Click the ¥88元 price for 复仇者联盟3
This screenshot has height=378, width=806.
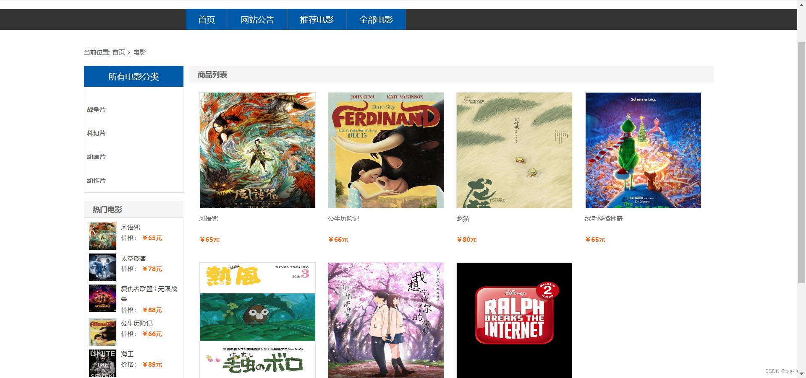pos(152,310)
